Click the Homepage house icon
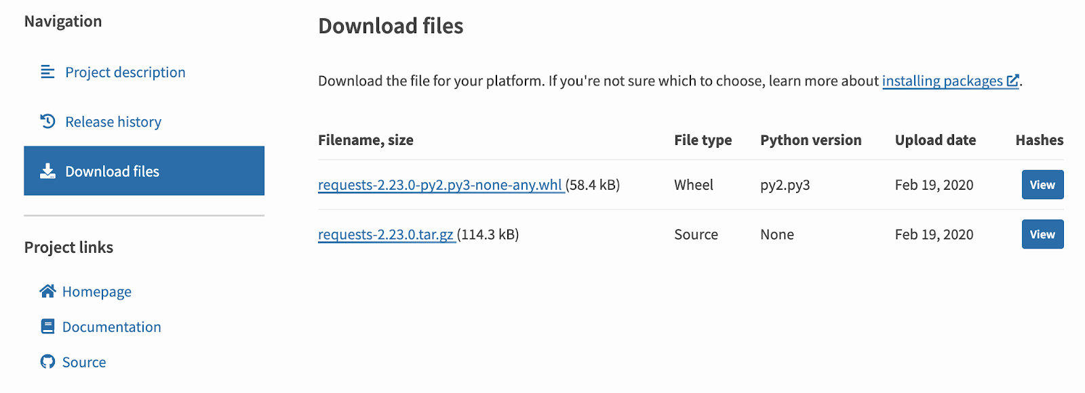 tap(47, 291)
